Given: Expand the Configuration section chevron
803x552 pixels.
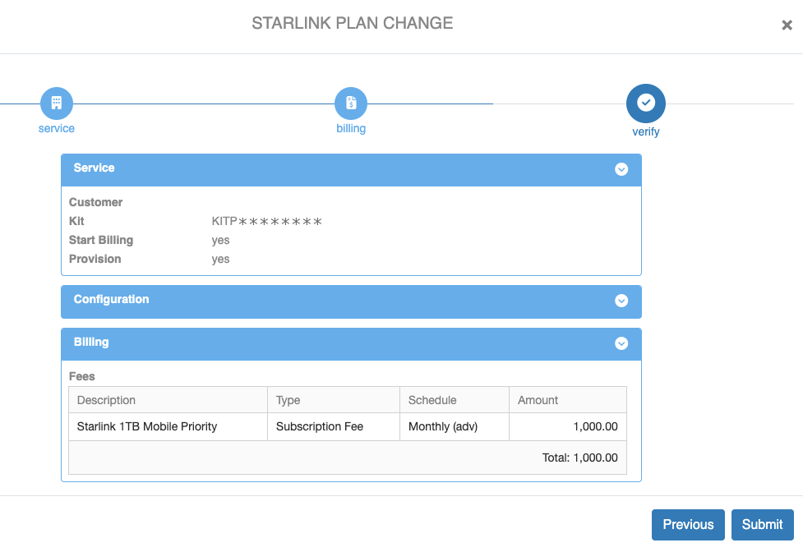Looking at the screenshot, I should pos(621,301).
